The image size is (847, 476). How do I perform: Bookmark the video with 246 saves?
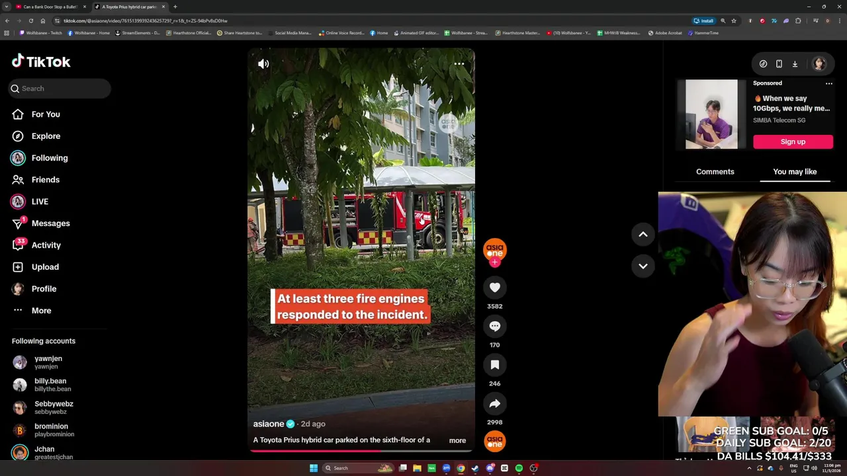(495, 364)
